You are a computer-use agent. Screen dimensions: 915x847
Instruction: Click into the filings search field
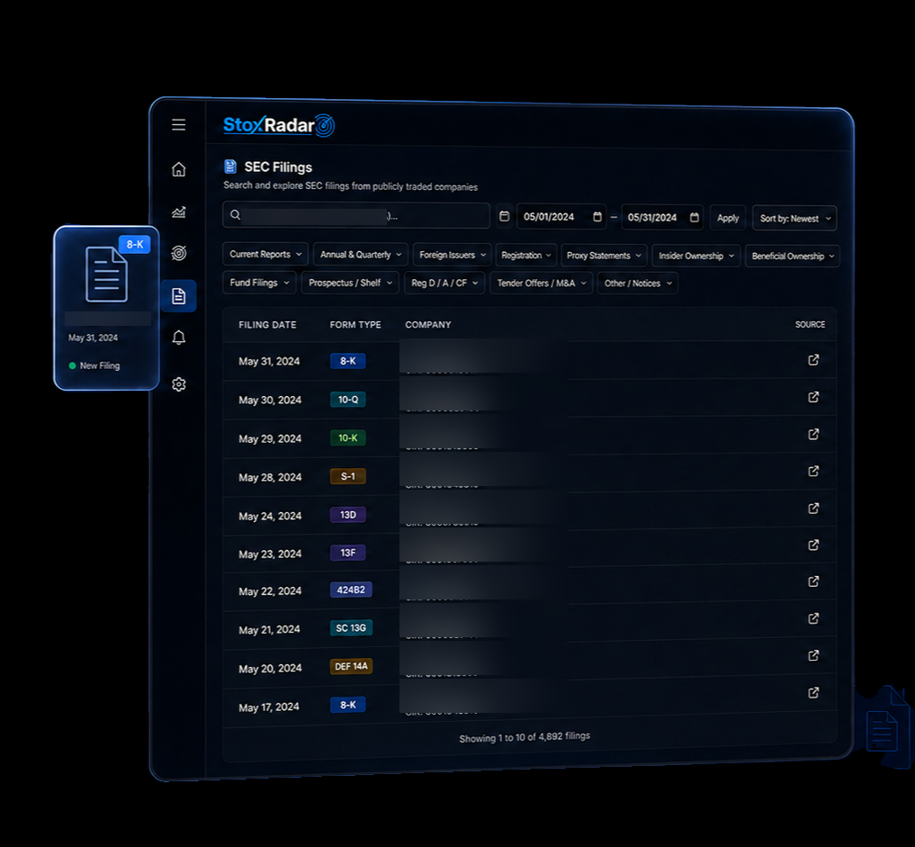356,215
